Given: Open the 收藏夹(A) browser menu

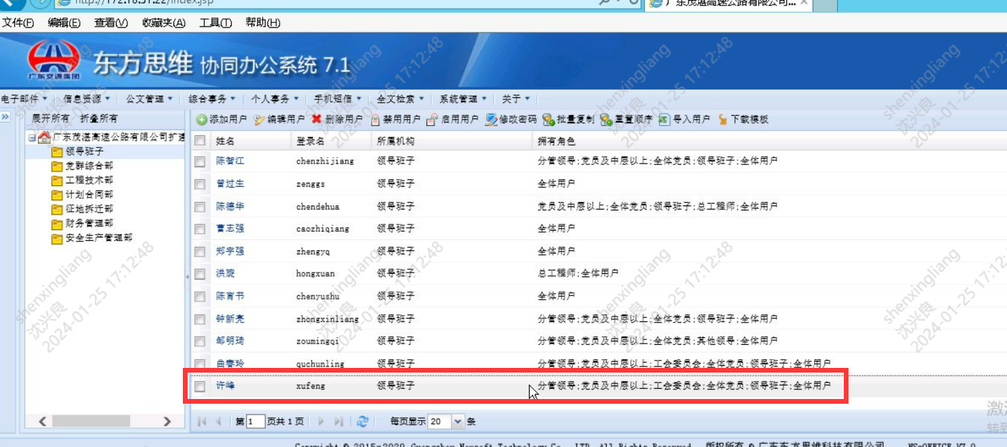Looking at the screenshot, I should pyautogui.click(x=164, y=23).
